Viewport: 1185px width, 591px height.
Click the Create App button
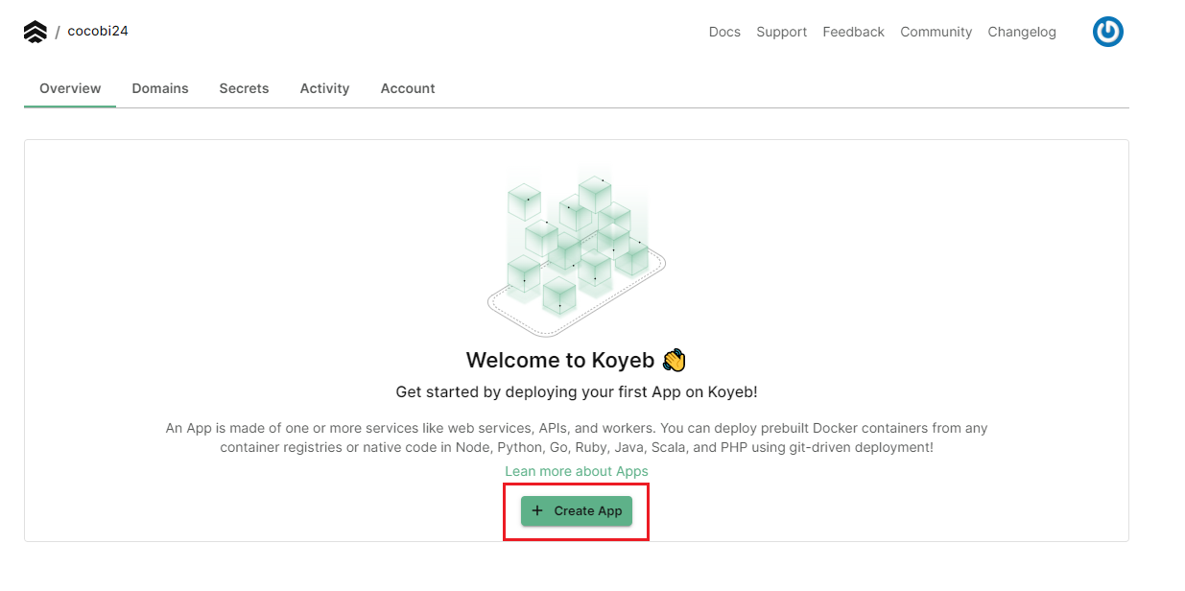pyautogui.click(x=577, y=511)
